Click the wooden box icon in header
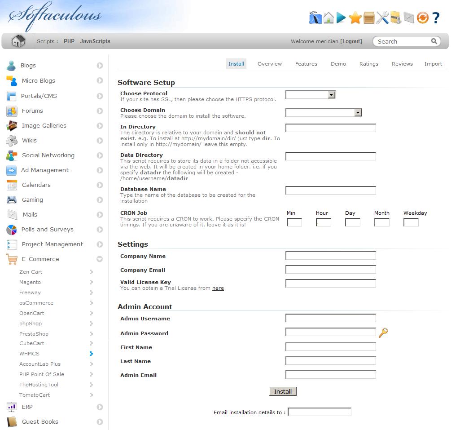Image resolution: width=451 pixels, height=430 pixels. click(x=368, y=18)
